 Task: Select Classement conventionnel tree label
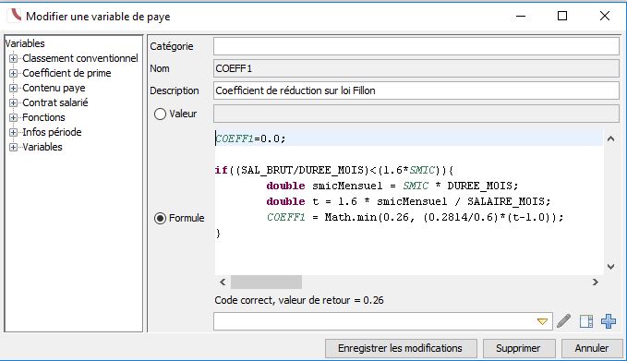tap(80, 58)
